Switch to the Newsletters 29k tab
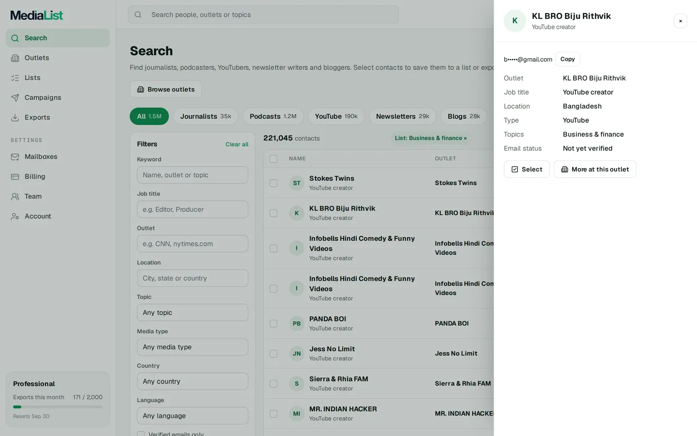 point(403,116)
